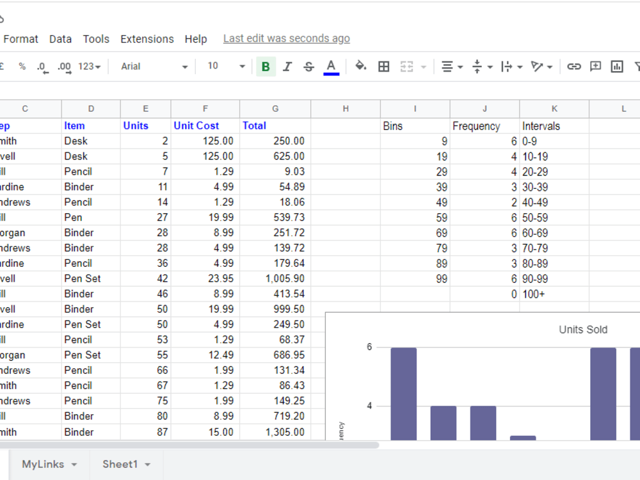Format as percent
Image resolution: width=640 pixels, height=480 pixels.
pyautogui.click(x=22, y=67)
